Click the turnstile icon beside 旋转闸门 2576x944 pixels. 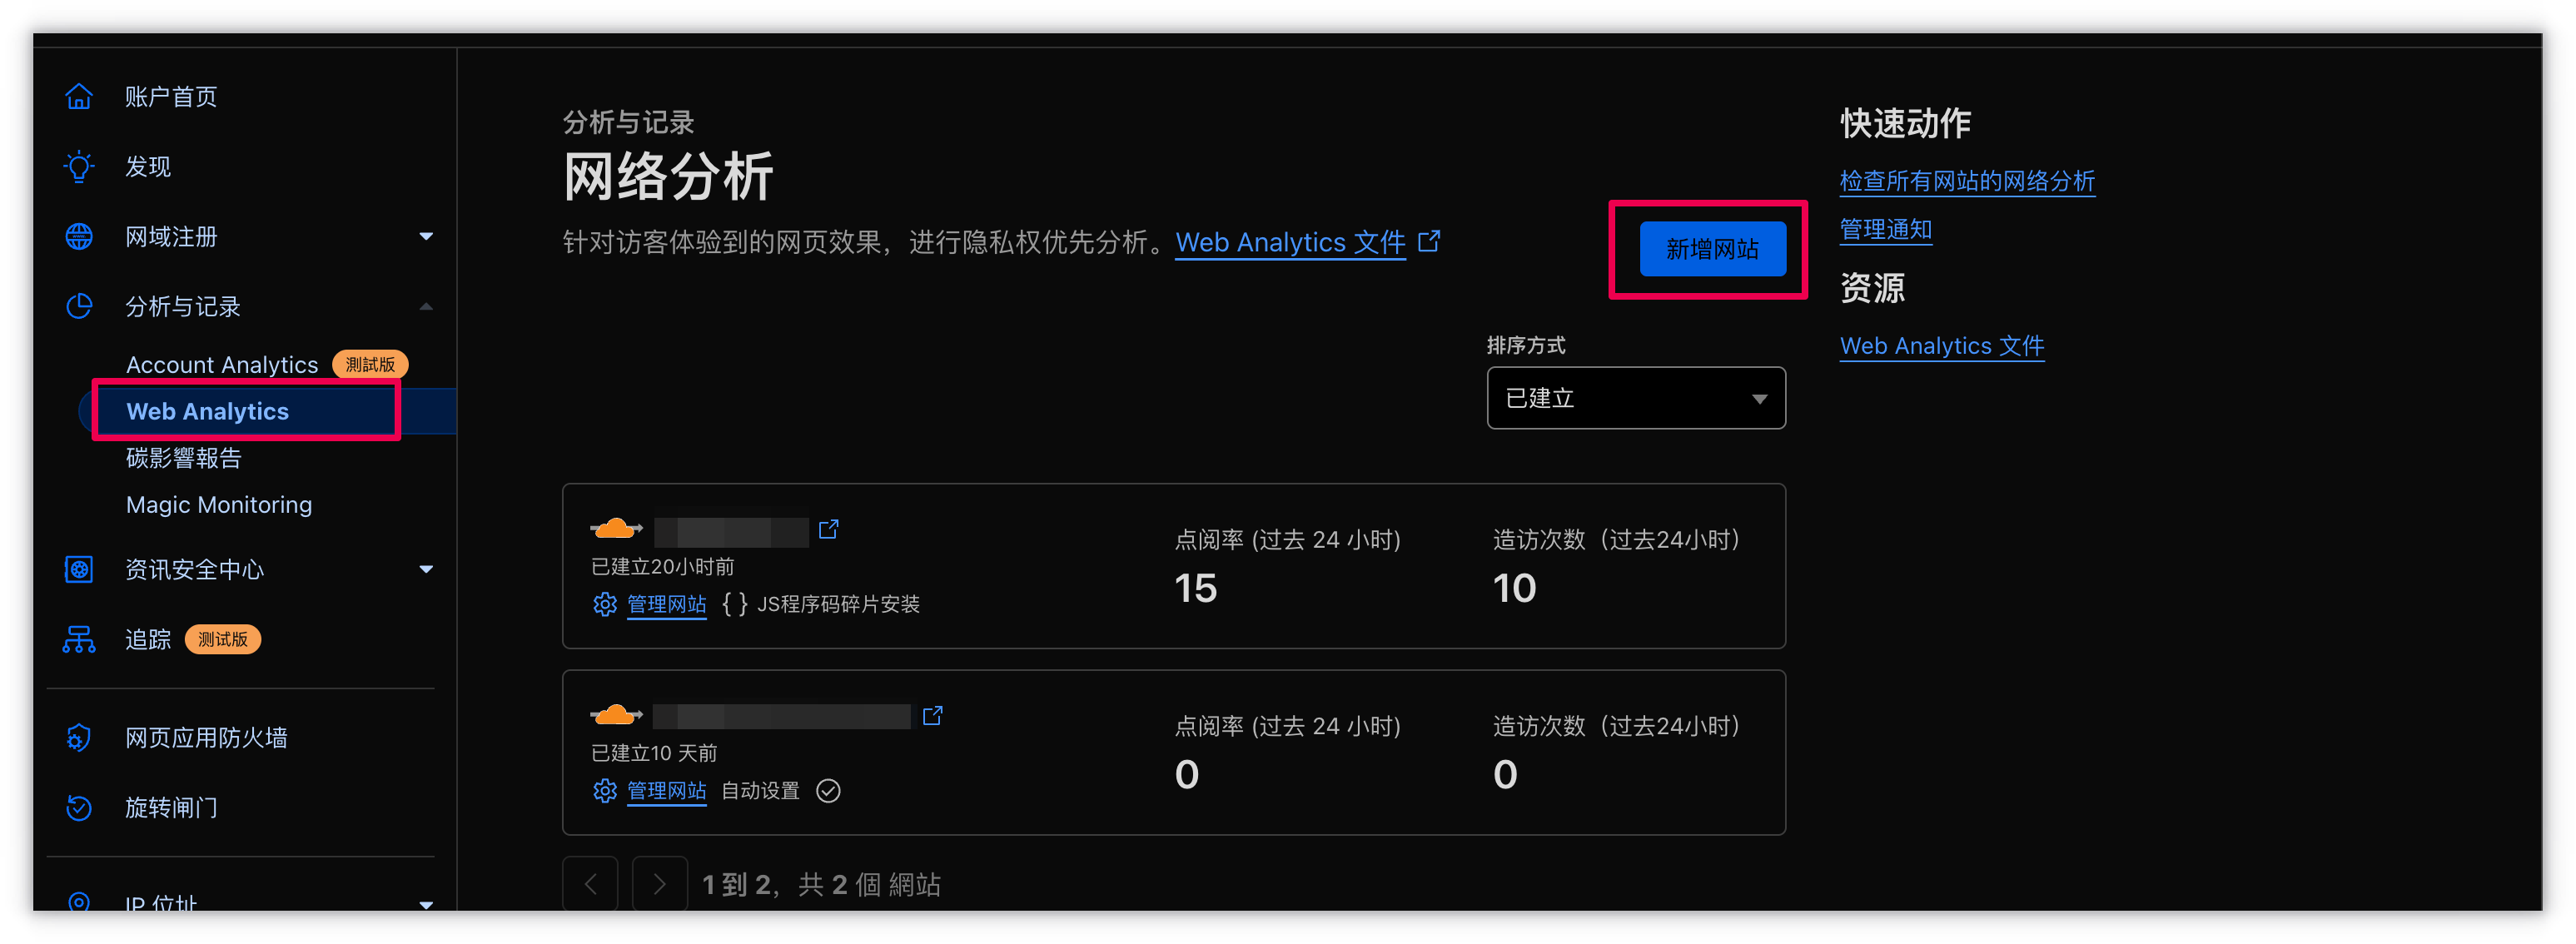tap(79, 807)
